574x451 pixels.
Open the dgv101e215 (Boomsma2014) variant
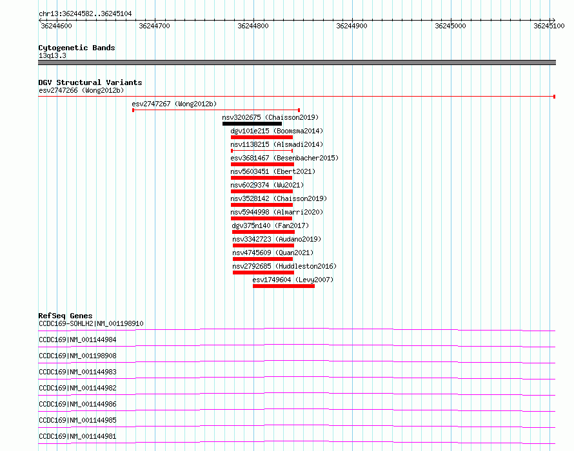[276, 131]
